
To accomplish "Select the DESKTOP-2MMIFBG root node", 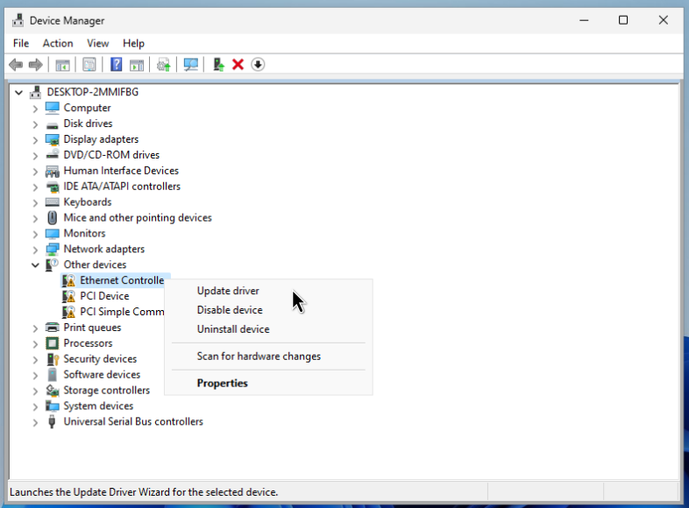I will pyautogui.click(x=92, y=92).
